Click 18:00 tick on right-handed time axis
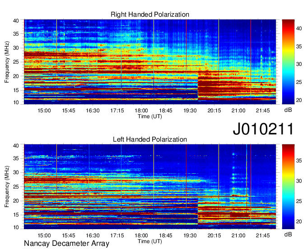The image size is (307, 249). (x=141, y=111)
